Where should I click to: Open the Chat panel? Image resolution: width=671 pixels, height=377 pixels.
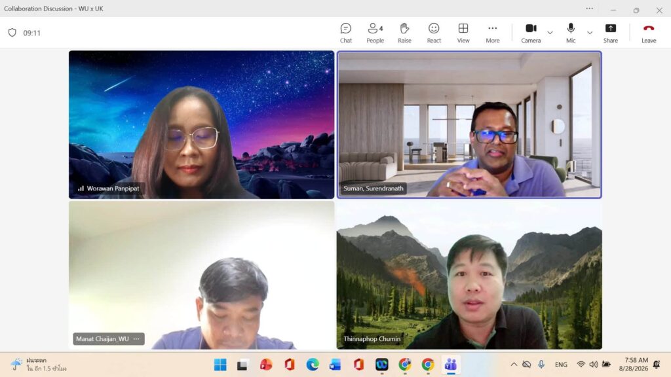coord(346,33)
